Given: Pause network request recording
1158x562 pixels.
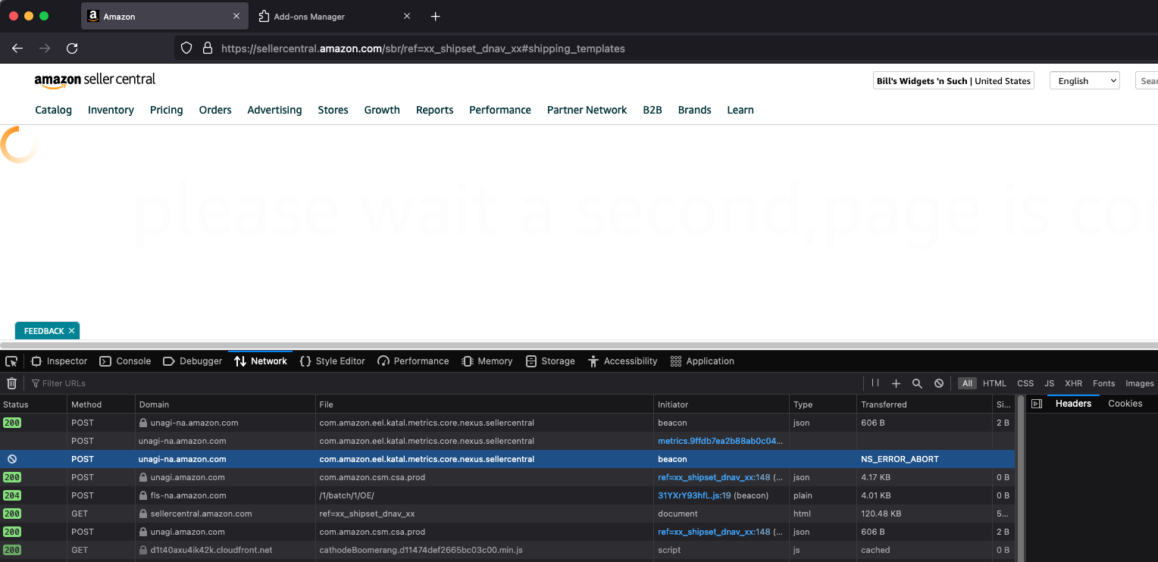Looking at the screenshot, I should (x=875, y=383).
